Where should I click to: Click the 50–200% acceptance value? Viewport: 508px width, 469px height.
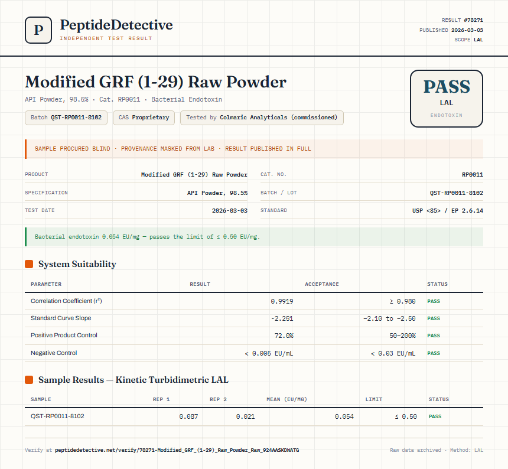coord(402,336)
